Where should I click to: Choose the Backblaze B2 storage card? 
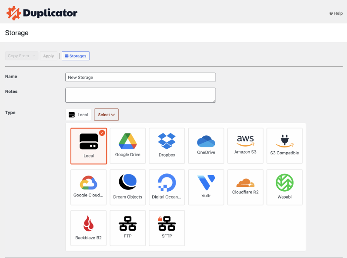pyautogui.click(x=89, y=228)
